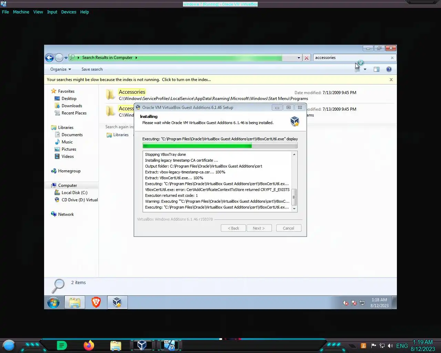Viewport: 441px width, 353px height.
Task: Open Explorer help icon
Action: coord(389,69)
